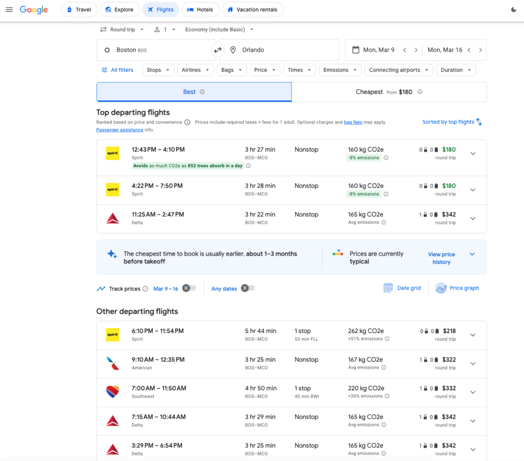Viewport: 524px width, 461px height.
Task: Enable price tracking for Mar 9 – 16
Action: [x=189, y=288]
